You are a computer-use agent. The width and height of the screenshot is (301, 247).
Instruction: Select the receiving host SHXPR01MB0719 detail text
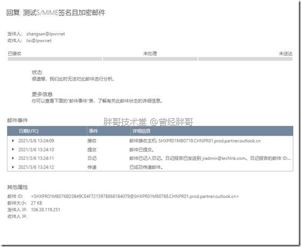[195, 141]
